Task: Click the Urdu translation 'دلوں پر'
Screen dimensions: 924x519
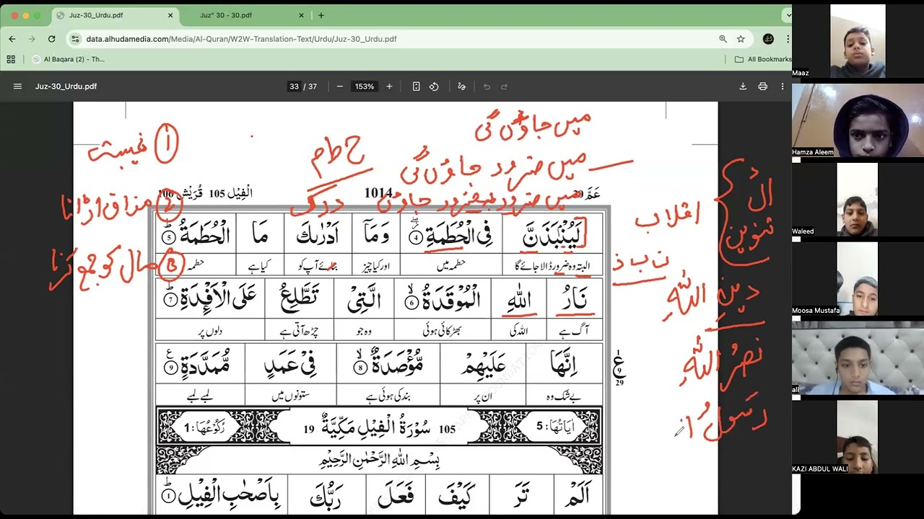Action: pos(209,332)
